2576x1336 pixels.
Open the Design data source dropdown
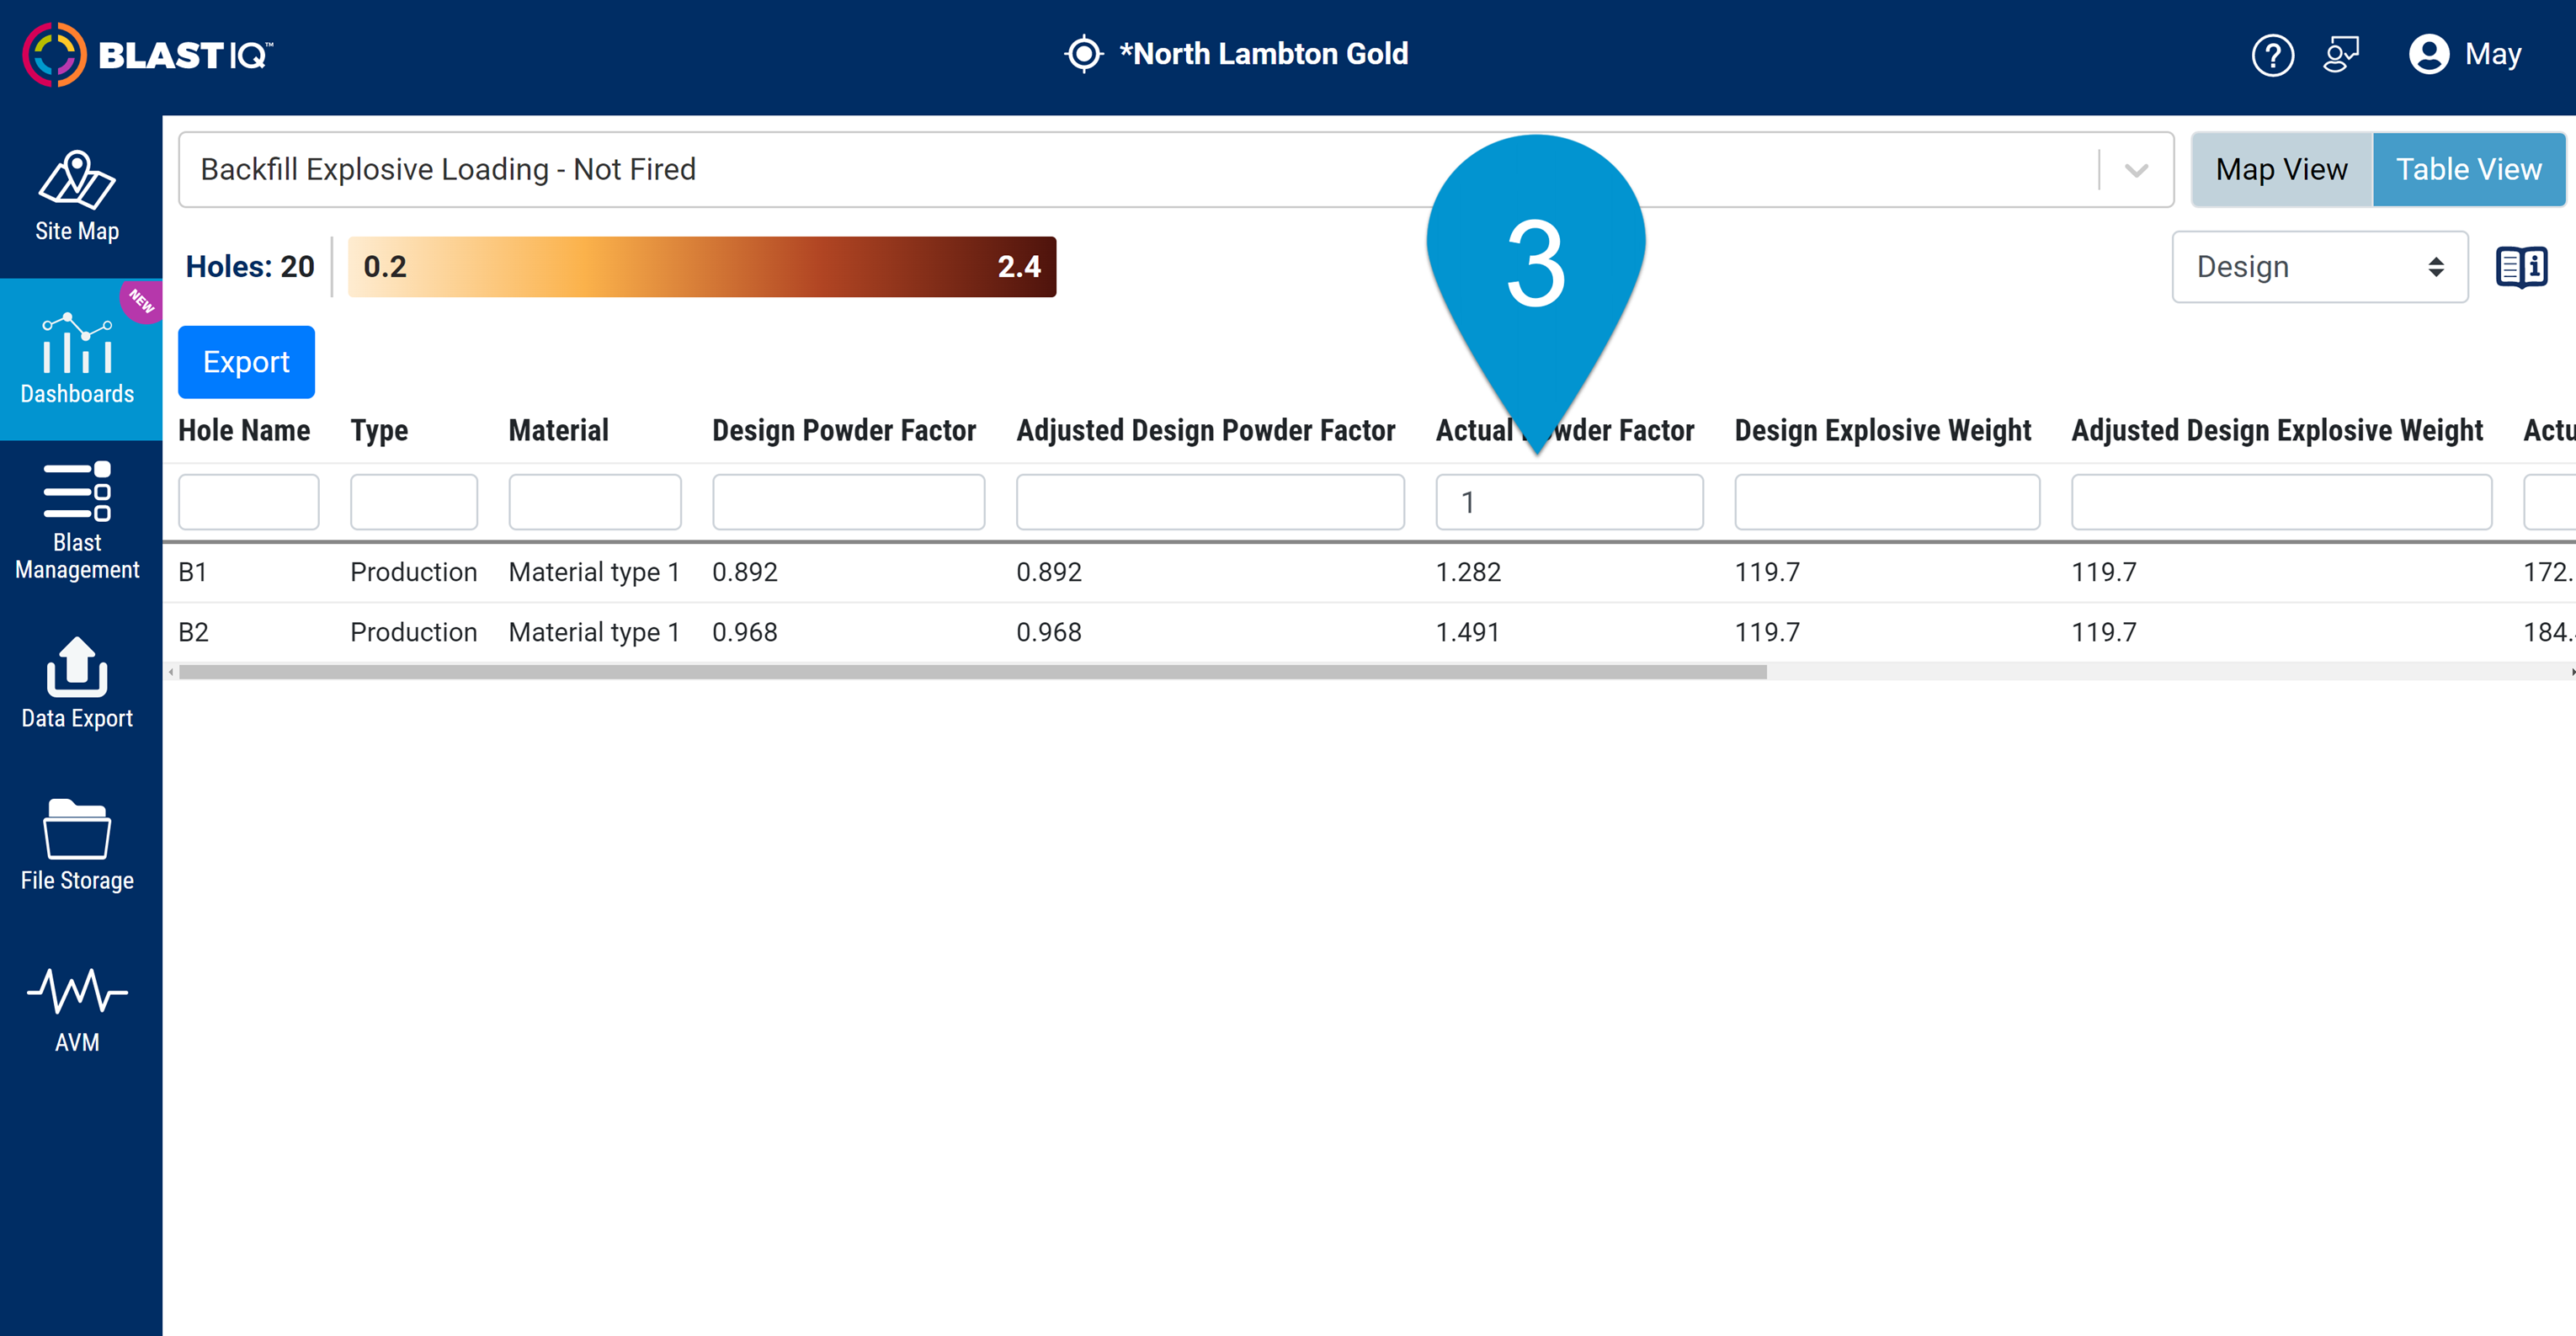pos(2320,266)
